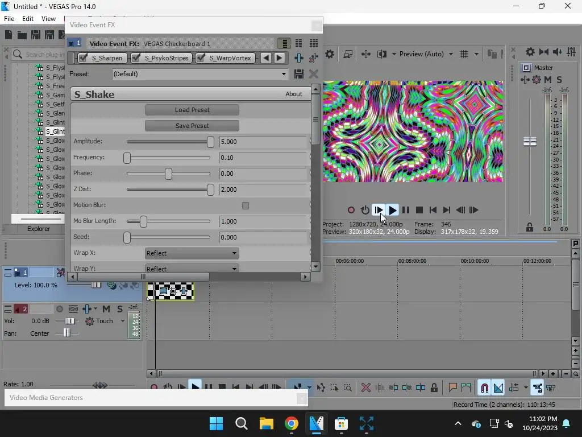582x437 pixels.
Task: Click the About link in S_Shake
Action: (x=294, y=94)
